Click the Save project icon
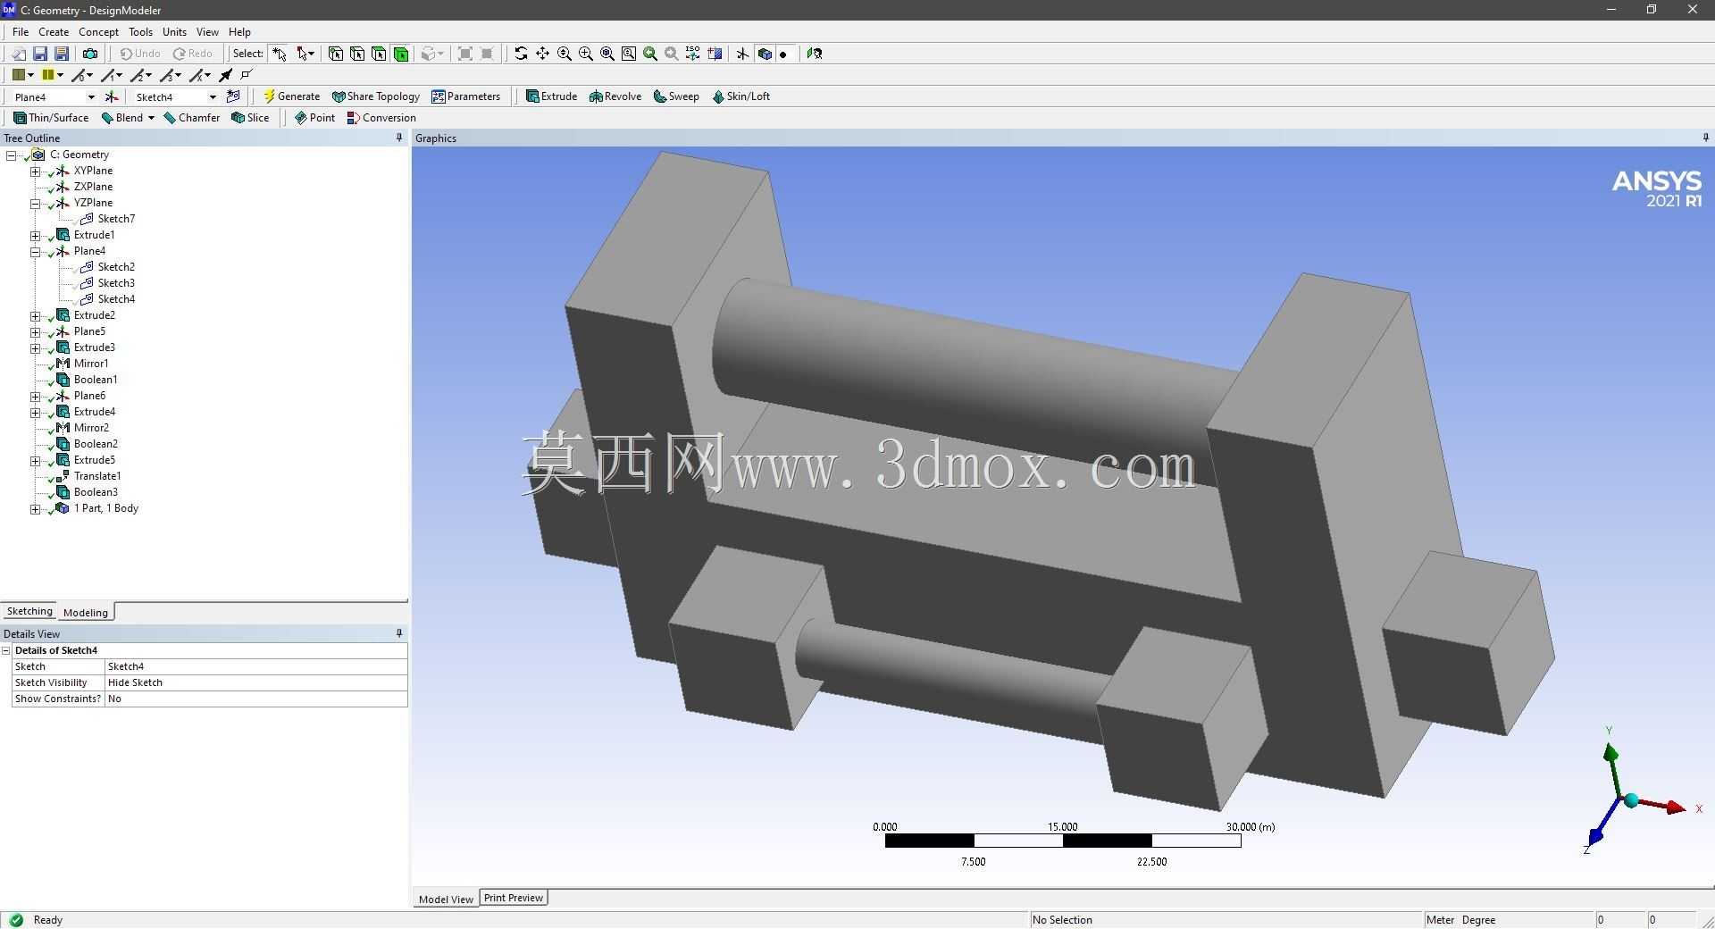The height and width of the screenshot is (929, 1715). click(40, 54)
